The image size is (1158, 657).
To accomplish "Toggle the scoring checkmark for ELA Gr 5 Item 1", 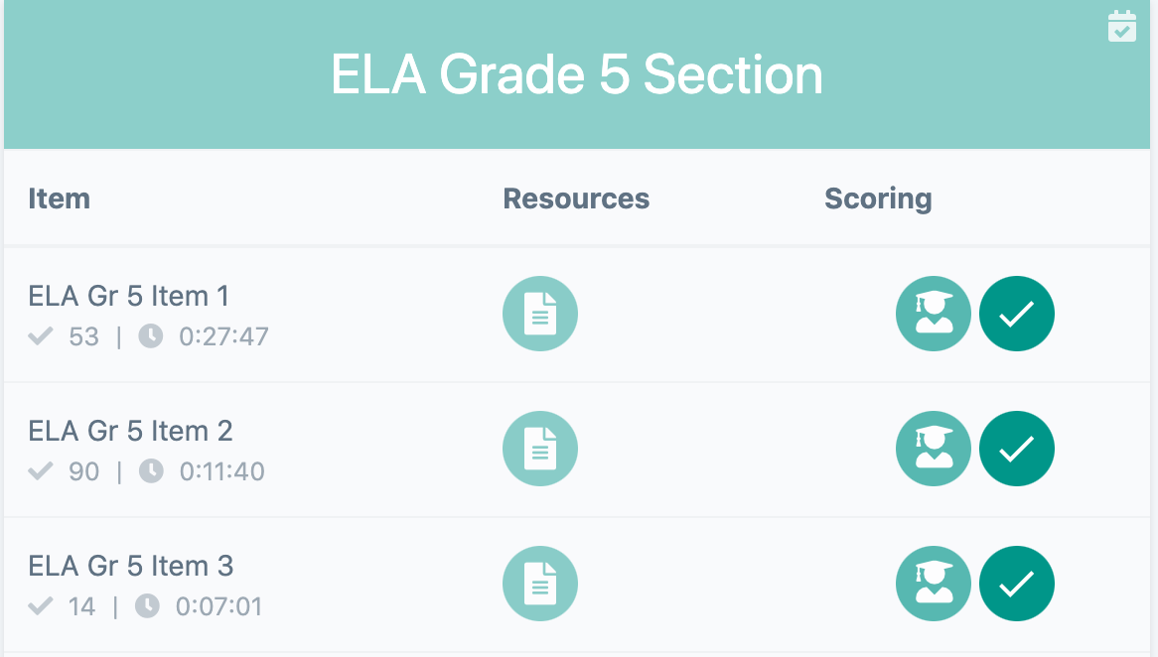I will click(1016, 313).
